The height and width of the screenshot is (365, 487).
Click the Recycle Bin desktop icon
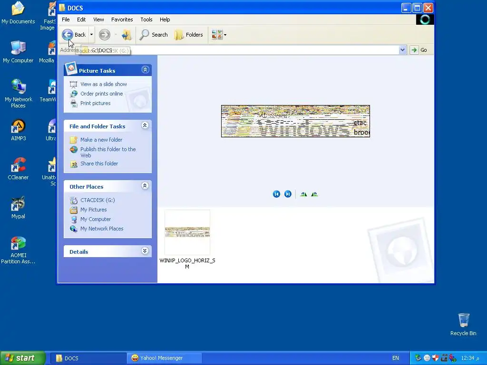click(463, 324)
